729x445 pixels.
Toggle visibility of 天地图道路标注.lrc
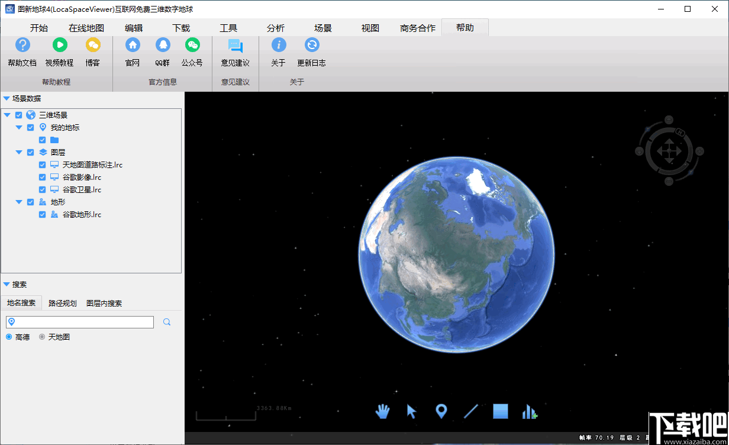point(41,164)
